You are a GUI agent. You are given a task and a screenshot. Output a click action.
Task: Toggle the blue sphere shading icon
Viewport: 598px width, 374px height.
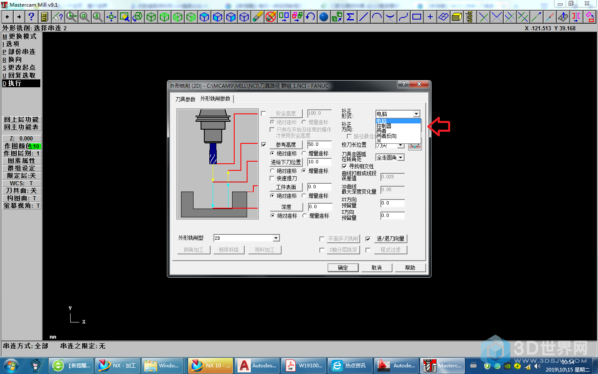[x=324, y=17]
